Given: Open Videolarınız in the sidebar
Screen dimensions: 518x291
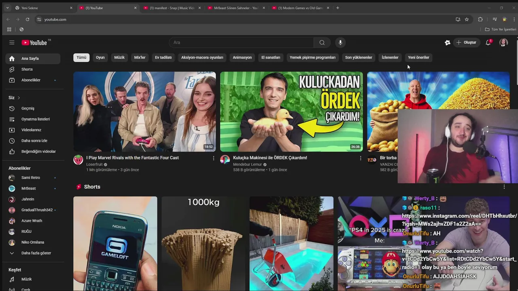Looking at the screenshot, I should pos(33,130).
